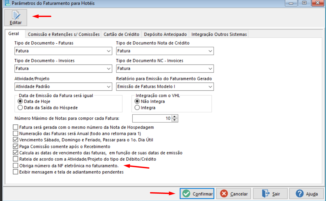Click the Confirmar button
This screenshot has width=326, height=201.
coord(197,194)
